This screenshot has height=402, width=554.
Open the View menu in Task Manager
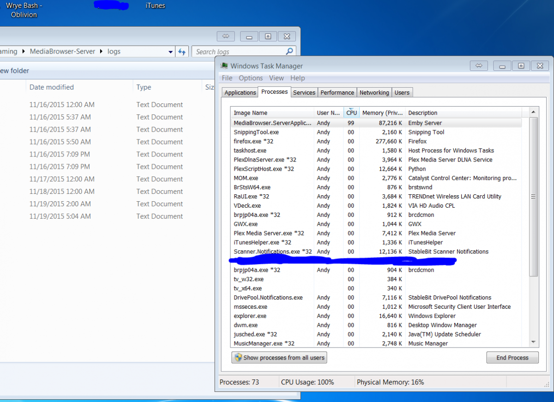pos(276,78)
